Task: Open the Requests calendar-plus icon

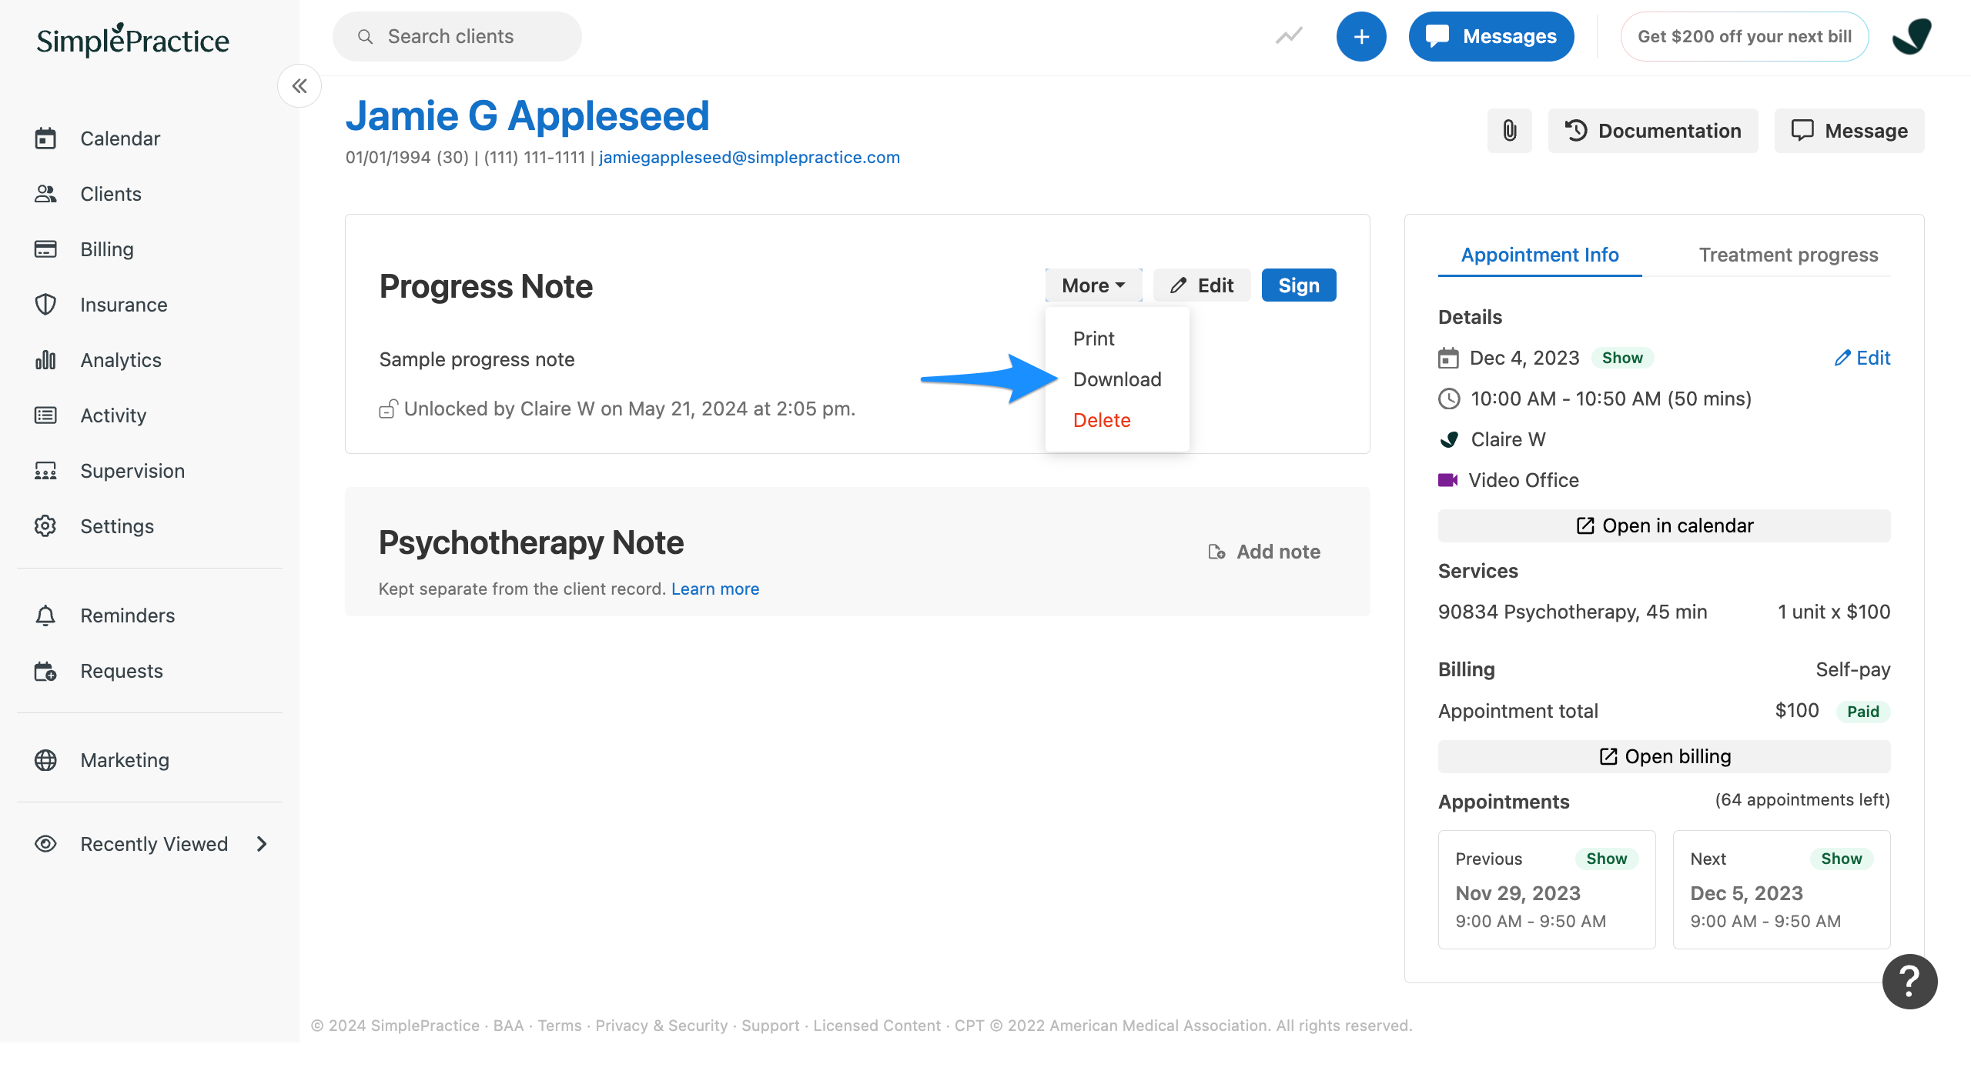Action: click(45, 671)
